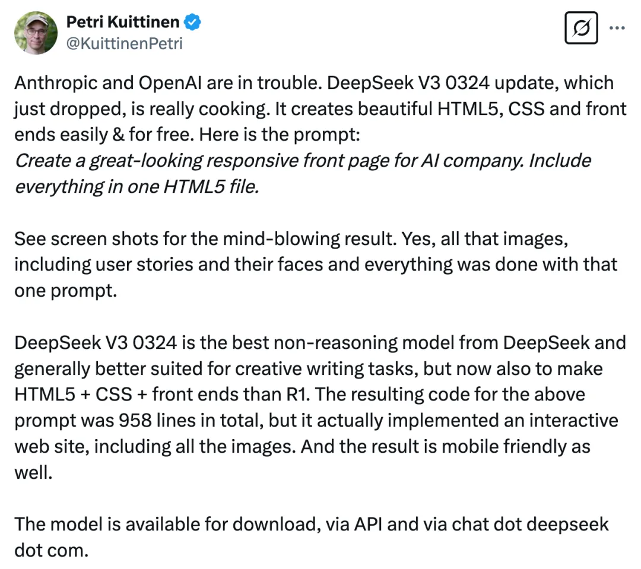Click the "chat dot deepseek" text
The height and width of the screenshot is (569, 641).
pyautogui.click(x=530, y=525)
